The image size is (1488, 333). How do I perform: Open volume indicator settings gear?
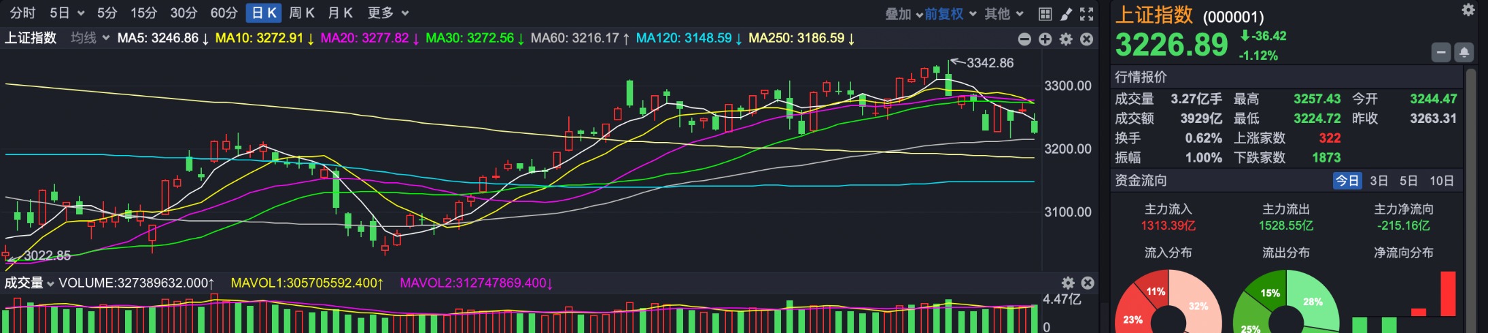click(x=1068, y=283)
